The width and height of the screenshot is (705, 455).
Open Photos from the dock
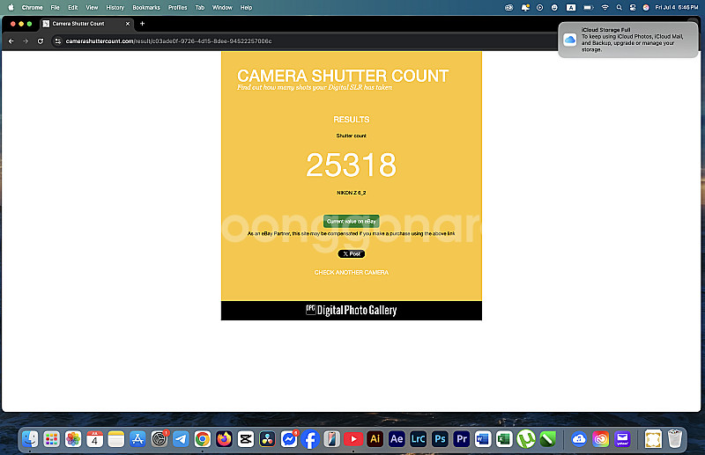[x=73, y=439]
